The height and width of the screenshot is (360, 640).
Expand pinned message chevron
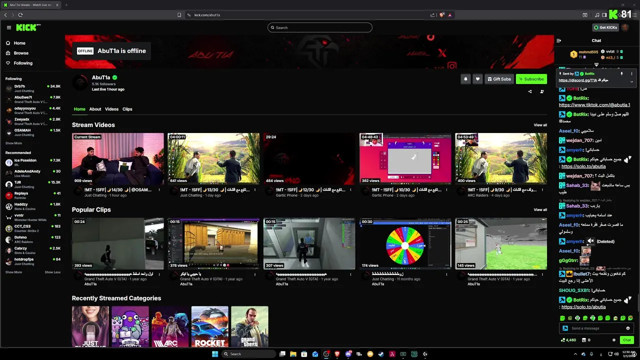tap(631, 81)
